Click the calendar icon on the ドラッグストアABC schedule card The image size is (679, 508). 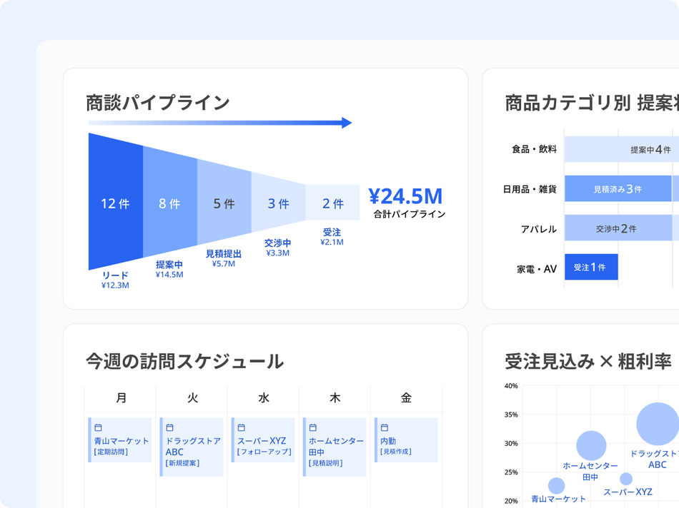(x=170, y=427)
